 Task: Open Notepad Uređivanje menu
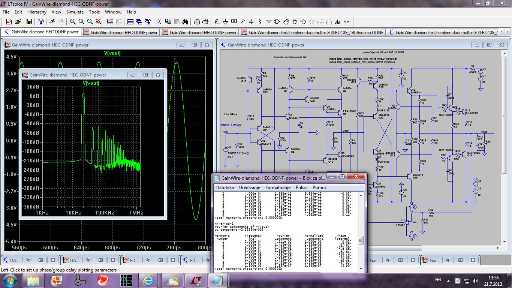click(250, 187)
